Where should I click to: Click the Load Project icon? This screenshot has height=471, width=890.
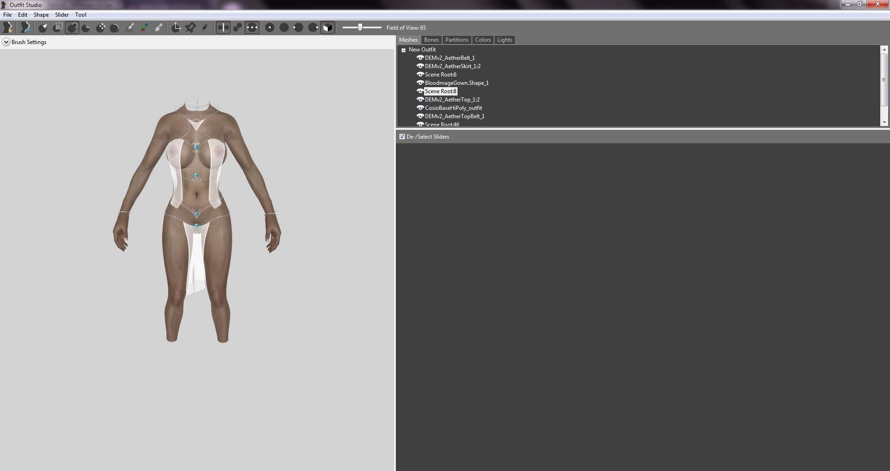(x=25, y=28)
